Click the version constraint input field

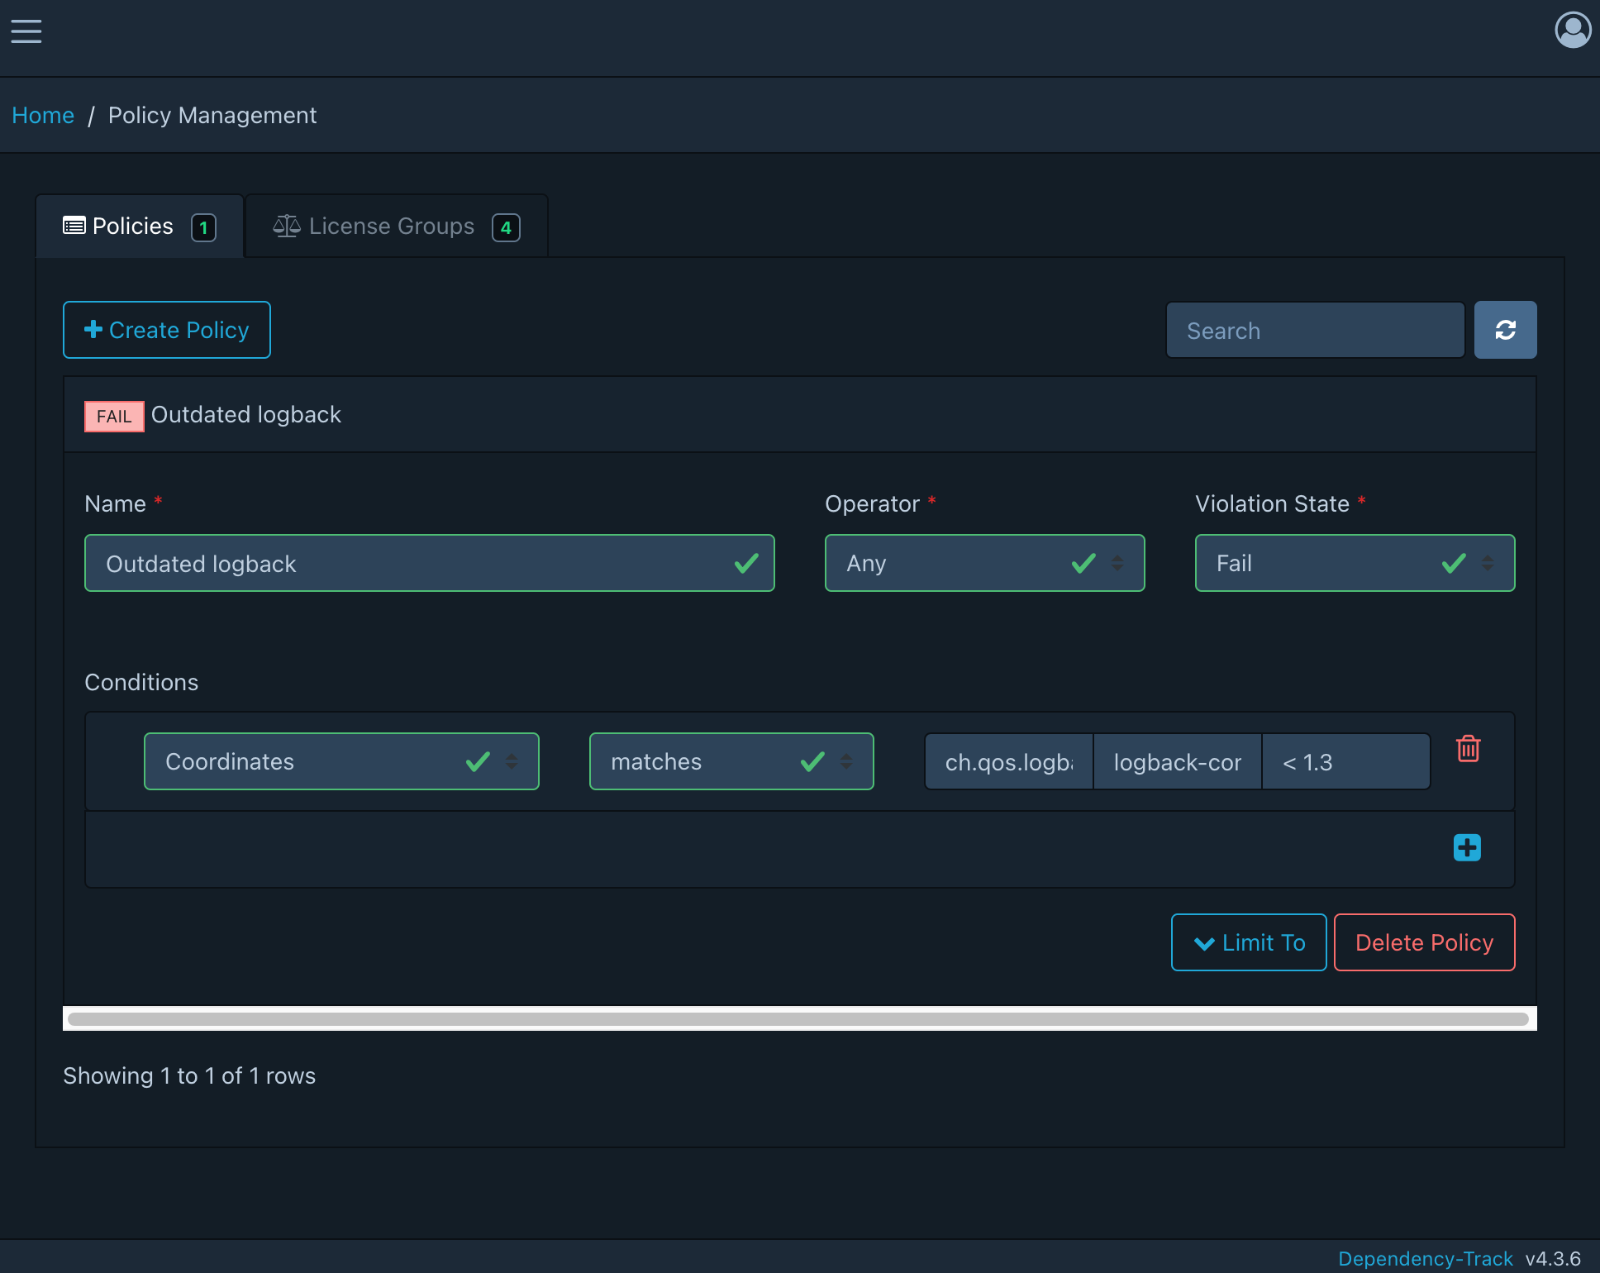1343,761
